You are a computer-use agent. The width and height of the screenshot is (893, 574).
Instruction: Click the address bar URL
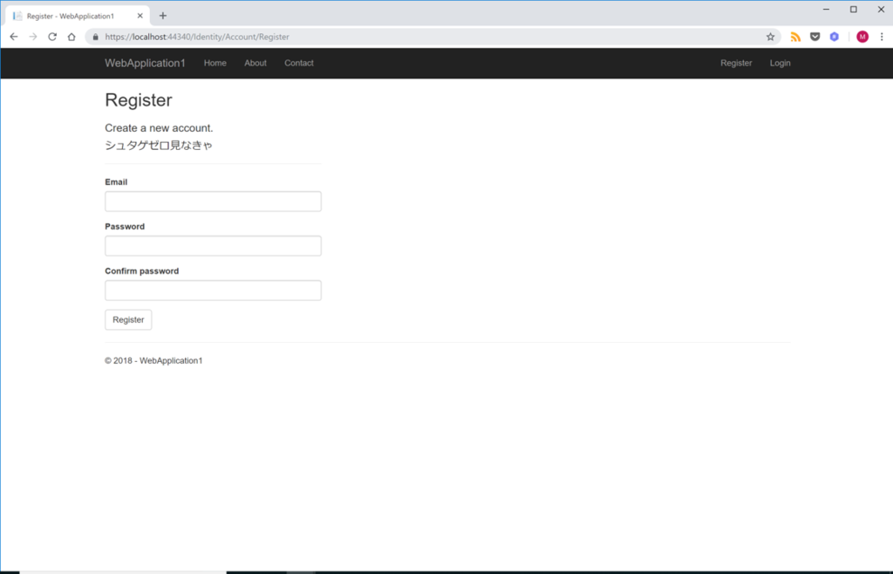(x=197, y=37)
